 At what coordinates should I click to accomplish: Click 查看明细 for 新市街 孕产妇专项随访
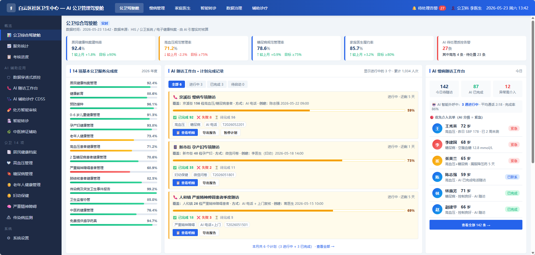click(185, 183)
